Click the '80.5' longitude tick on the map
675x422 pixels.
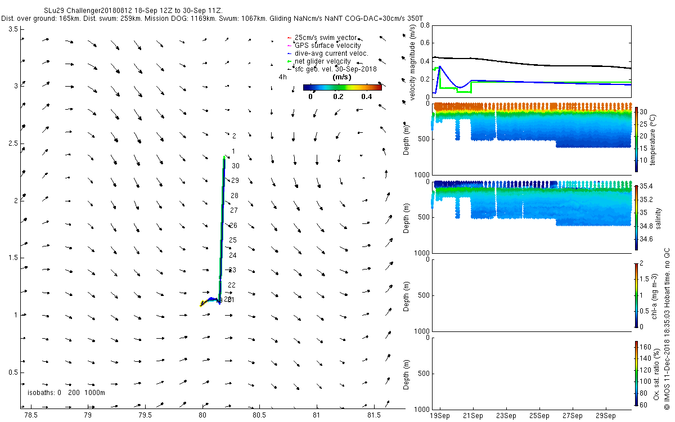[259, 415]
